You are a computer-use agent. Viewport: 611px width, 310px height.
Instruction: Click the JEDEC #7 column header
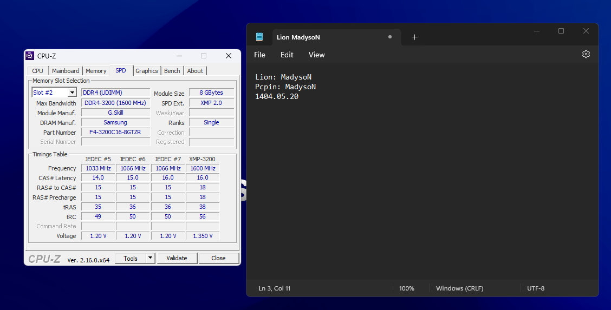(x=167, y=159)
